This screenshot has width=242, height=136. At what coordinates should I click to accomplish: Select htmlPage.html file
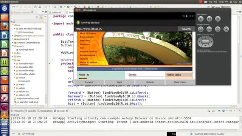point(26,49)
